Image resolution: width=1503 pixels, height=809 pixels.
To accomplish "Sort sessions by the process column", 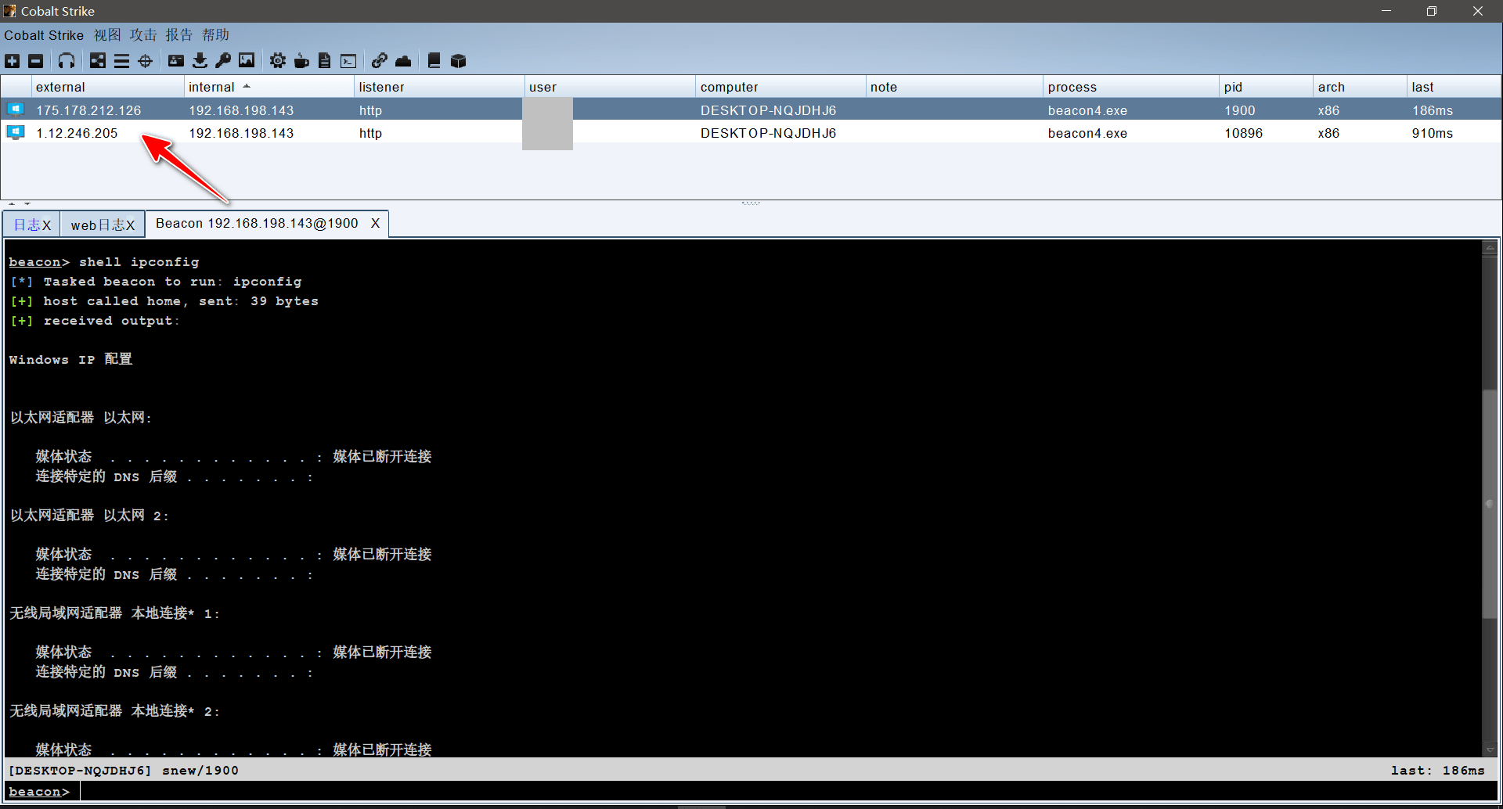I will (1130, 87).
